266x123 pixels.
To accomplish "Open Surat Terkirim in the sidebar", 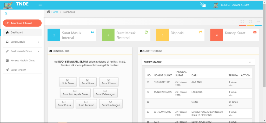I will [18, 70].
